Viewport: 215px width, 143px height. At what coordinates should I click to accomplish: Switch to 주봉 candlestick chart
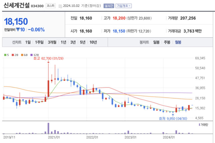[167, 42]
